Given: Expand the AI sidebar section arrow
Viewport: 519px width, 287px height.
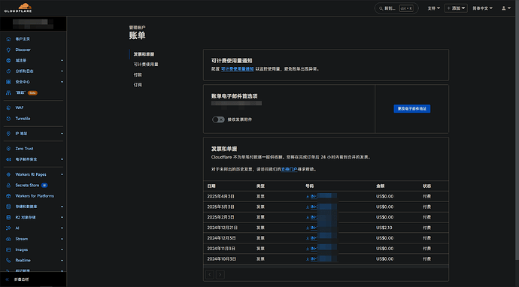Looking at the screenshot, I should [62, 228].
